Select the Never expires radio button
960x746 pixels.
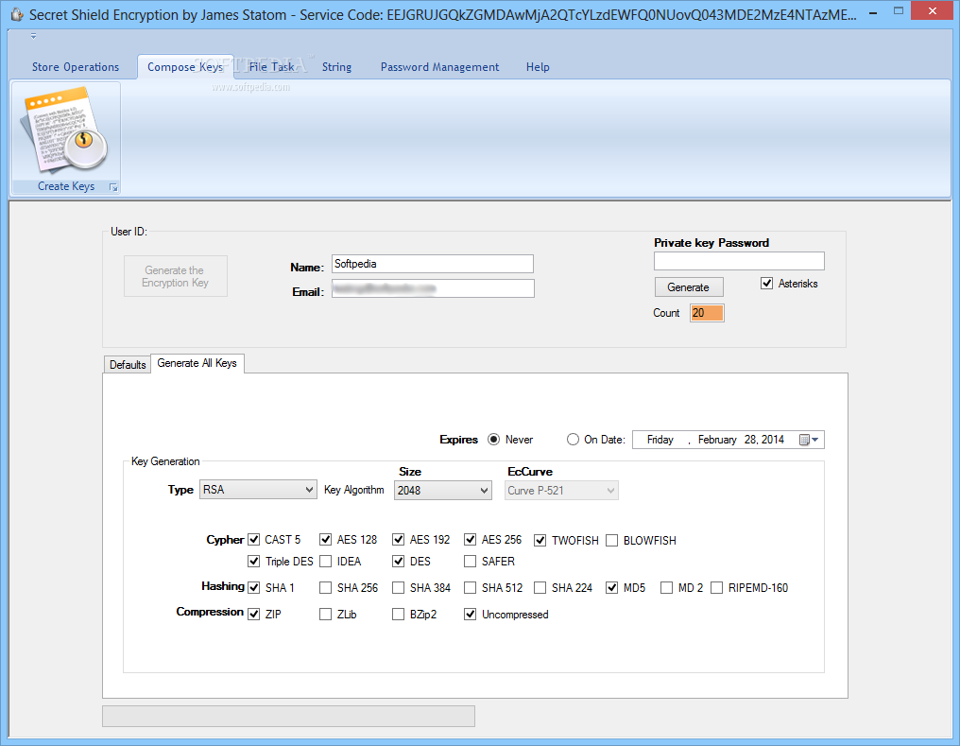[x=493, y=439]
